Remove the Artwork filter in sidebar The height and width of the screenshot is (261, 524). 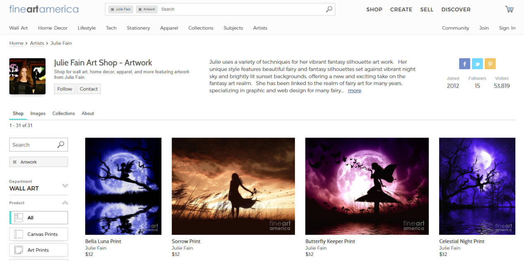pos(14,162)
